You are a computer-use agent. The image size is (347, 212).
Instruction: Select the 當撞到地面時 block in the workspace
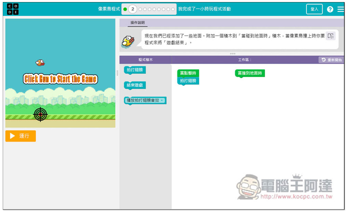[249, 73]
